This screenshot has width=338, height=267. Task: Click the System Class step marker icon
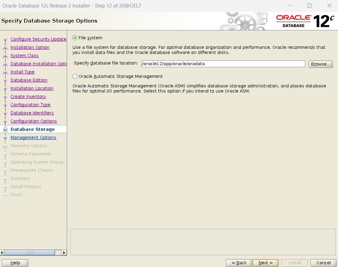pos(5,56)
